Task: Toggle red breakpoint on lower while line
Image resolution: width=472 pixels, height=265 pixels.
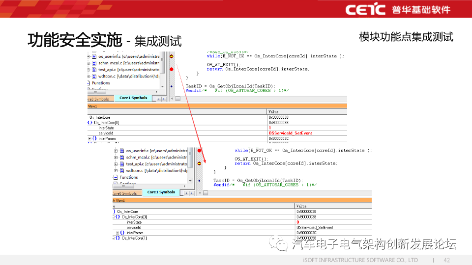Action: 199,151
